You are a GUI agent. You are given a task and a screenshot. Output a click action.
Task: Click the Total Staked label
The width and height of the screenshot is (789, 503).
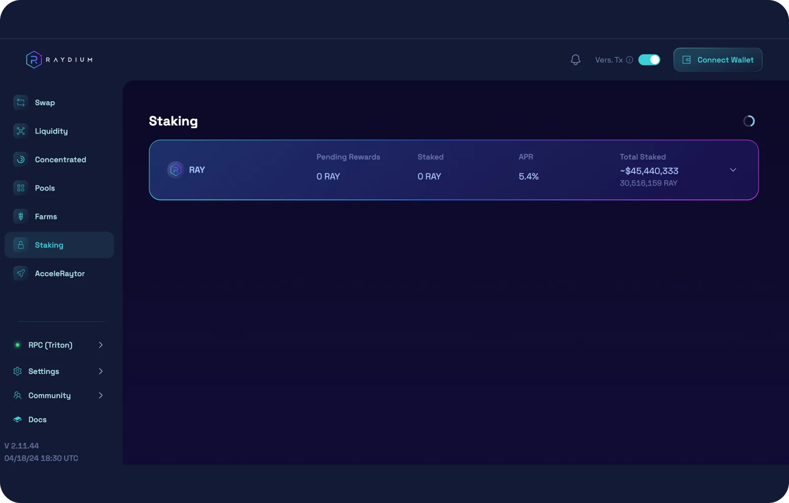click(x=643, y=157)
